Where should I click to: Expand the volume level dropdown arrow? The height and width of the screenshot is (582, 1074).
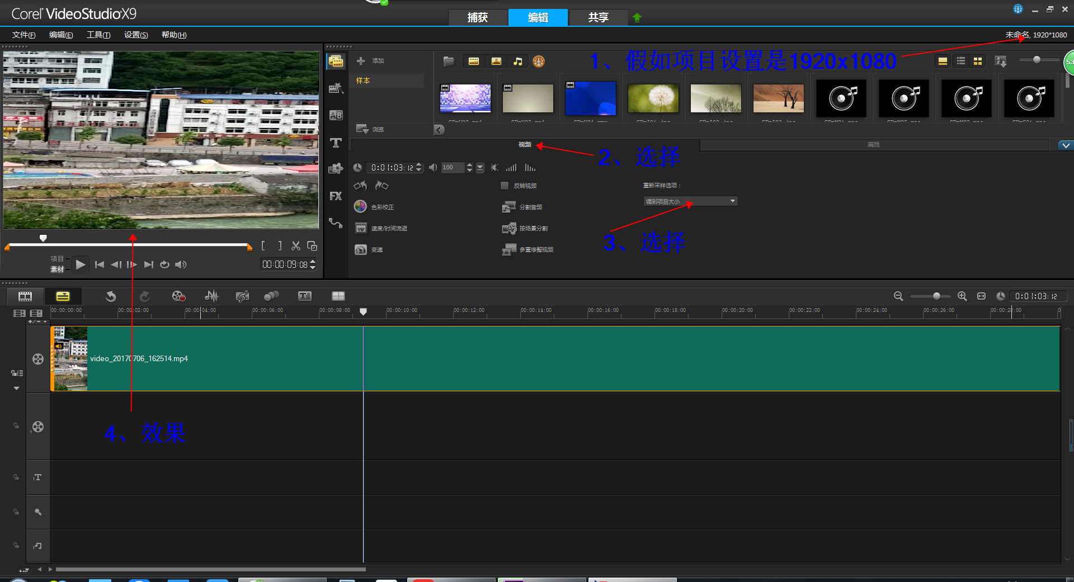point(480,168)
